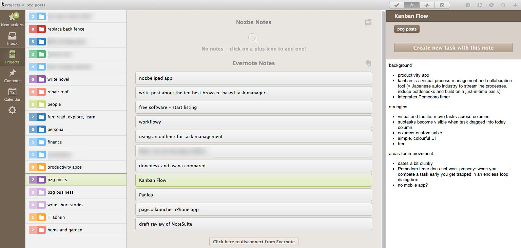
Task: Open the Inbox view
Action: tap(12, 38)
